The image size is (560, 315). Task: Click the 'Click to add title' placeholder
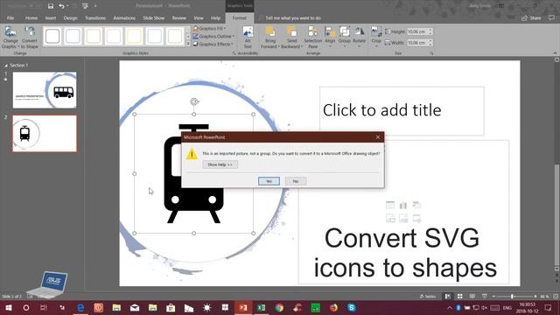pos(402,111)
